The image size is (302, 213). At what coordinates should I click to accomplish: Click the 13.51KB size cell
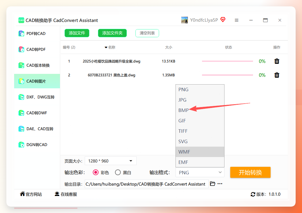coord(169,61)
